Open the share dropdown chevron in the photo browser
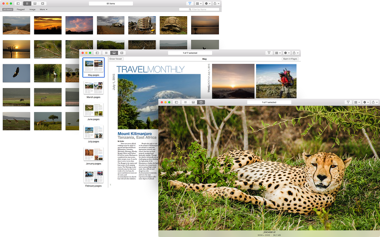 [x=218, y=3]
